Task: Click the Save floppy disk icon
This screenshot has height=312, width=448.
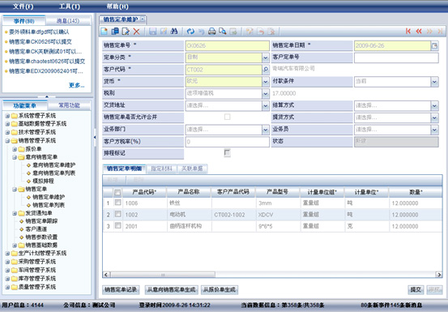Action: tap(153, 31)
